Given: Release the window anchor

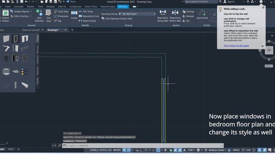Looking at the screenshot, I should tap(188, 16).
